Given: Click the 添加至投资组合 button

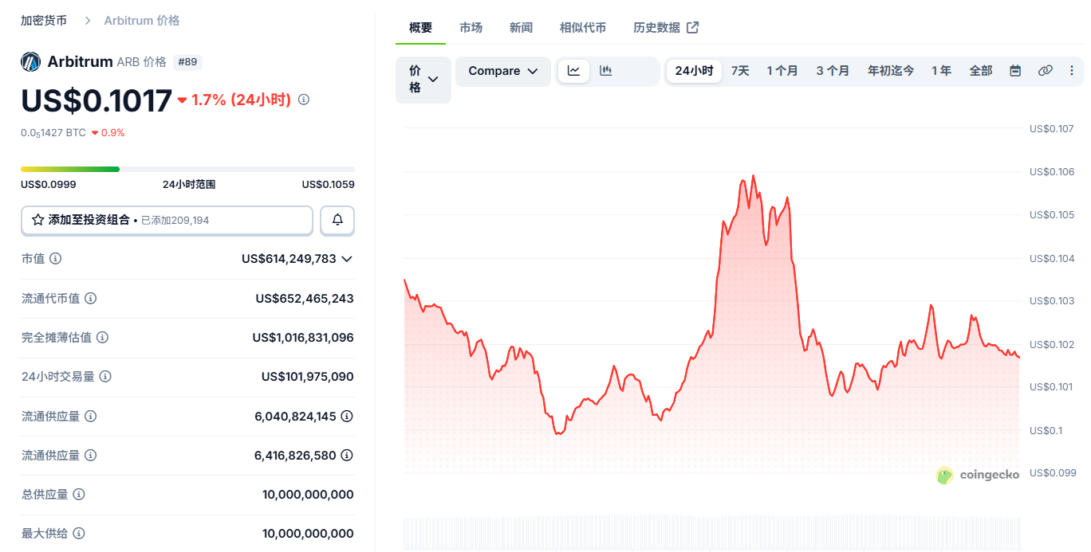Looking at the screenshot, I should pyautogui.click(x=167, y=220).
